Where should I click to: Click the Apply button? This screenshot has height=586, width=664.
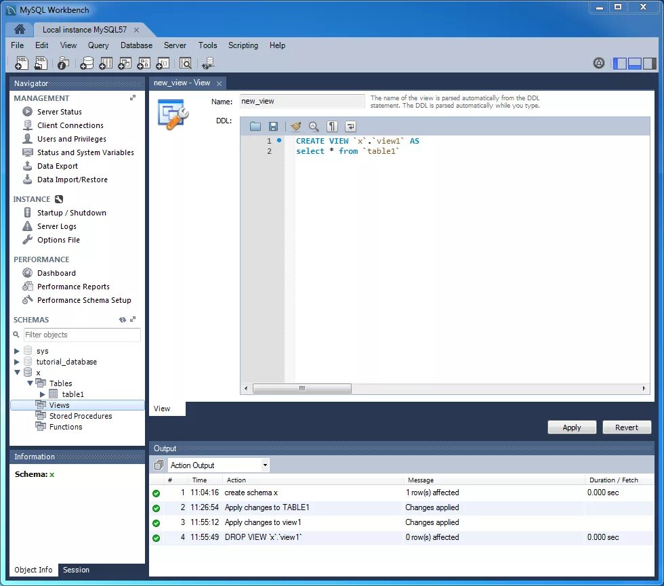(572, 427)
